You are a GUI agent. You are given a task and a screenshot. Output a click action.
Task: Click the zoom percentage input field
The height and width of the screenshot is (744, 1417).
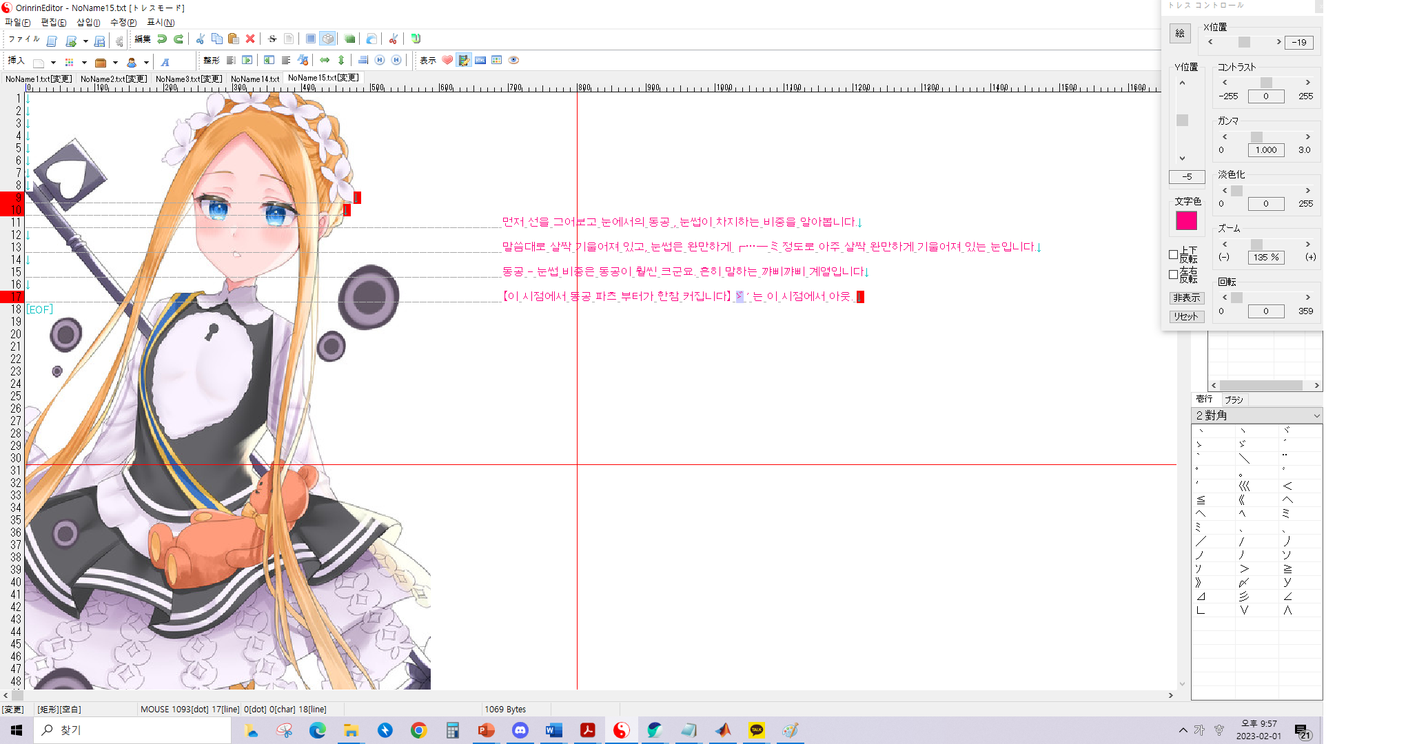pyautogui.click(x=1265, y=257)
